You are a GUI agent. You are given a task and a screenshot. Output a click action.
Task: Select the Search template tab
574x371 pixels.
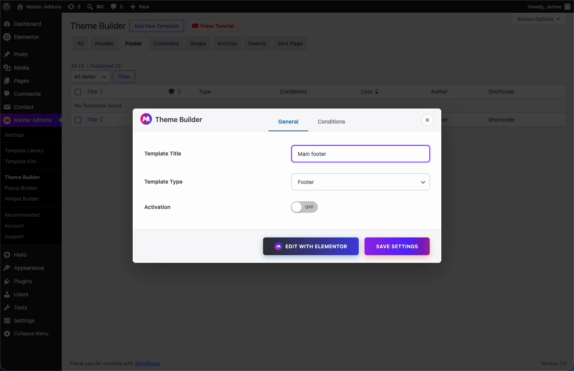[x=257, y=43]
